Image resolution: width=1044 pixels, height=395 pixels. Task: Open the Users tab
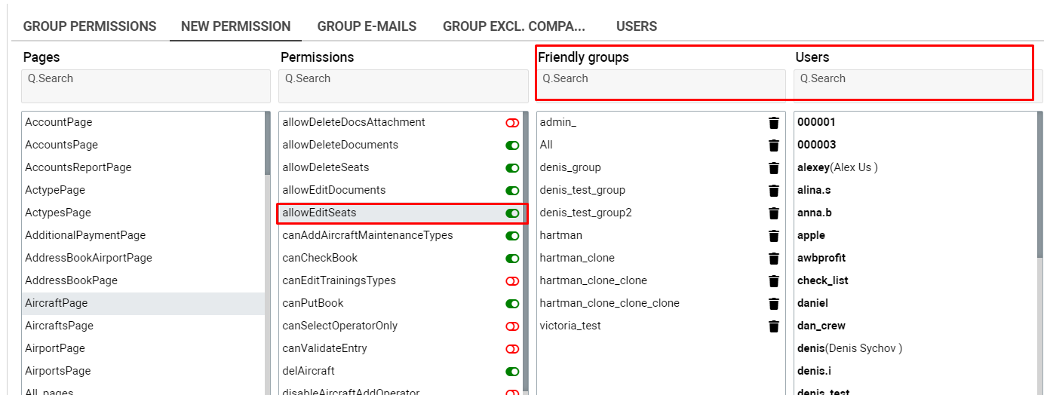tap(636, 26)
